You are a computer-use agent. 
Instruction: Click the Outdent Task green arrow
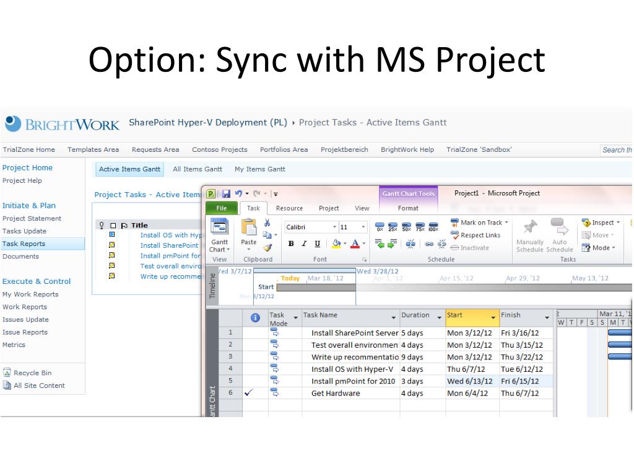pos(380,244)
